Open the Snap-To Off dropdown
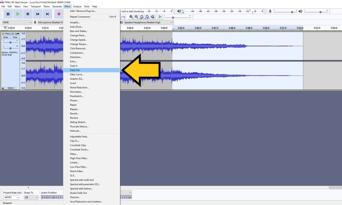 [31, 197]
